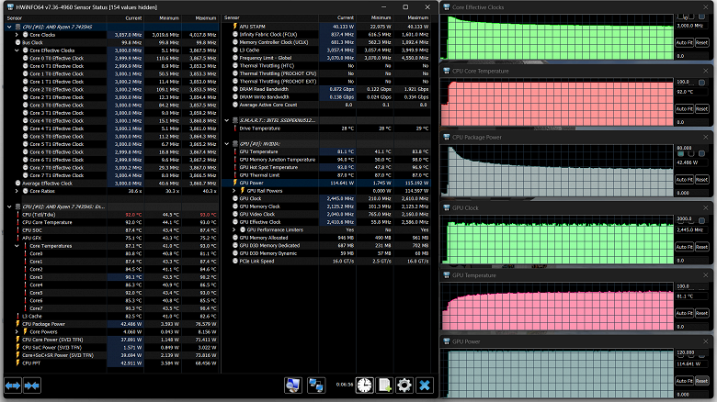Toggle the checkbox in CPU Package Power graph
The height and width of the screenshot is (402, 717).
pos(701,153)
